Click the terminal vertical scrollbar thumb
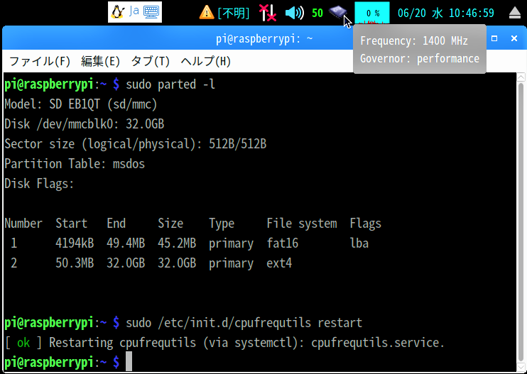This screenshot has height=374, width=527. click(521, 221)
